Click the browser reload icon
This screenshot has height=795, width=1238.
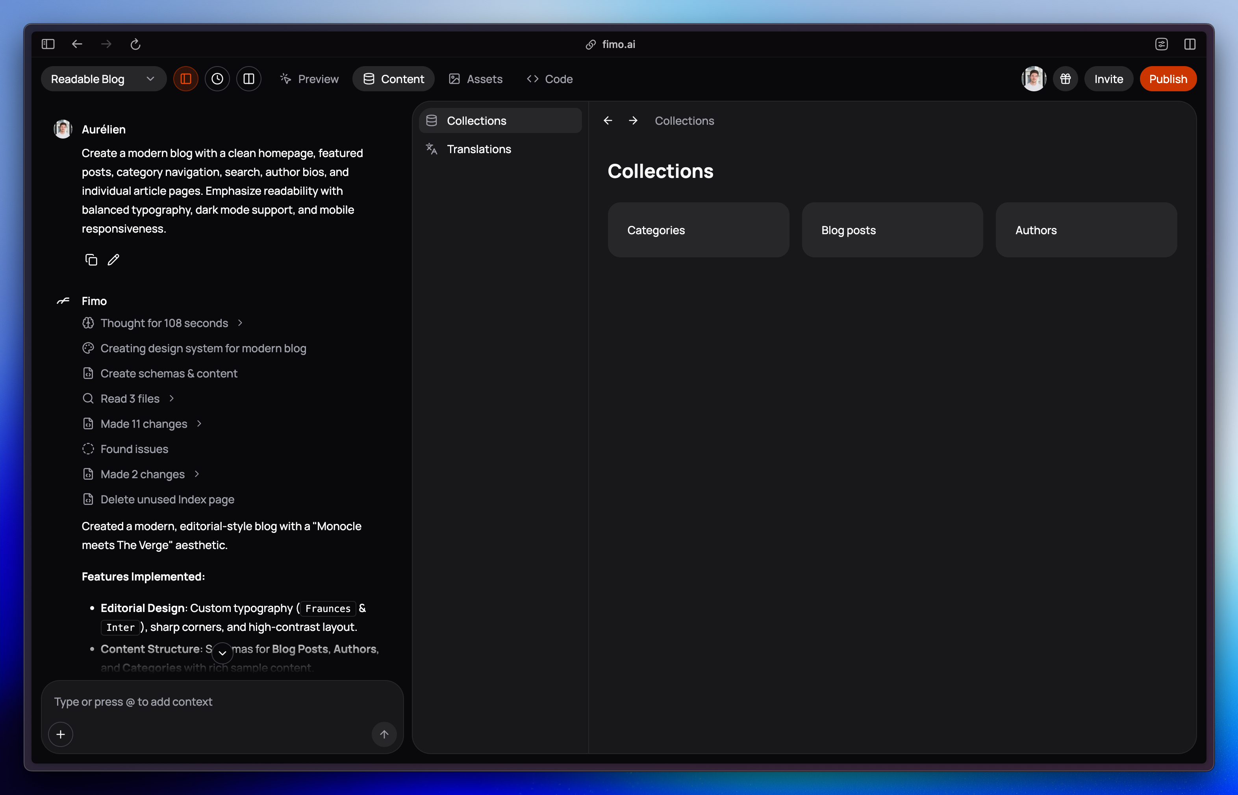click(x=135, y=44)
